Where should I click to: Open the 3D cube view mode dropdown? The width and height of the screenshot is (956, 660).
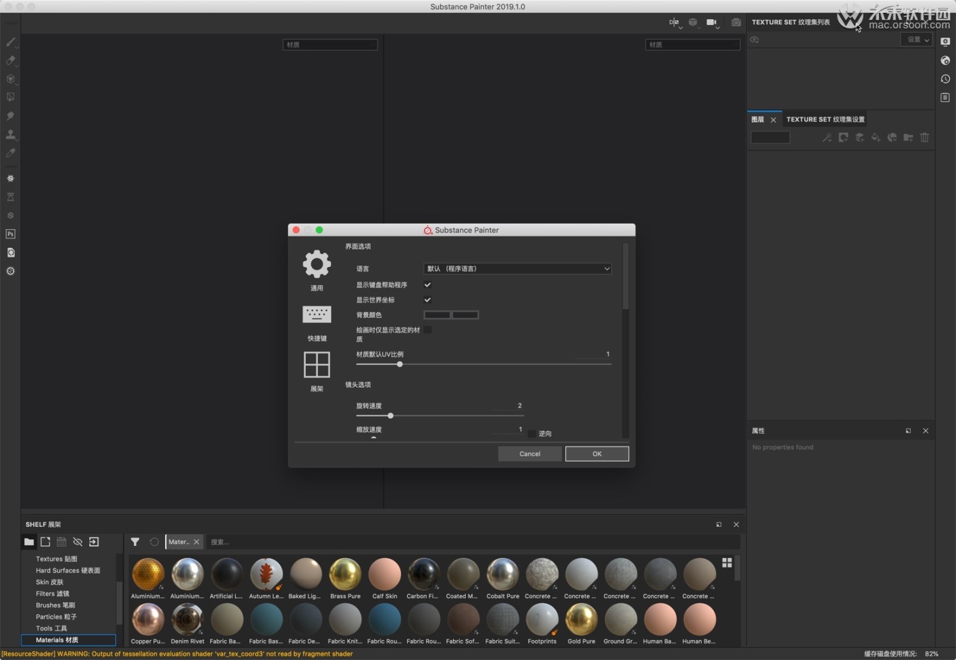click(693, 22)
